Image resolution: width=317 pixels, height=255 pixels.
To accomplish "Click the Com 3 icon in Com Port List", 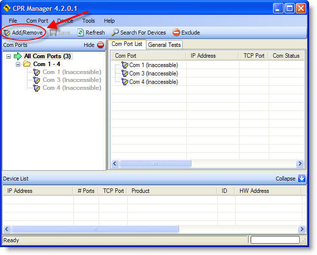I will click(125, 73).
